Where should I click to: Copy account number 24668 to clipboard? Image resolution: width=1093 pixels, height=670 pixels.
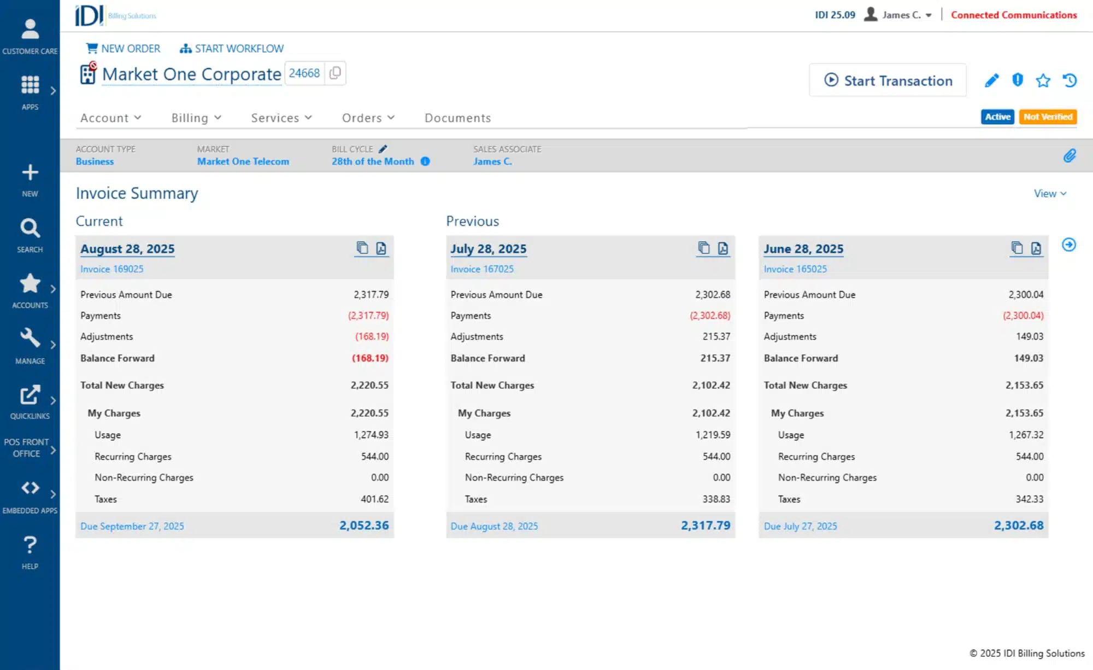tap(336, 73)
